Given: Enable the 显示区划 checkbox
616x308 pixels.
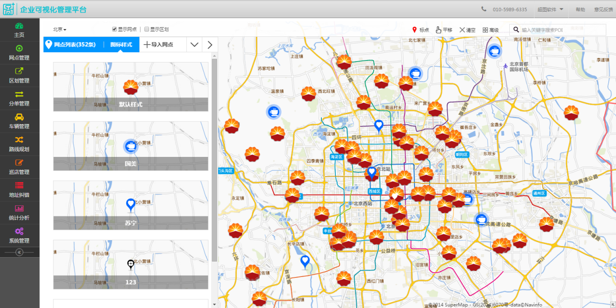Looking at the screenshot, I should pyautogui.click(x=147, y=29).
